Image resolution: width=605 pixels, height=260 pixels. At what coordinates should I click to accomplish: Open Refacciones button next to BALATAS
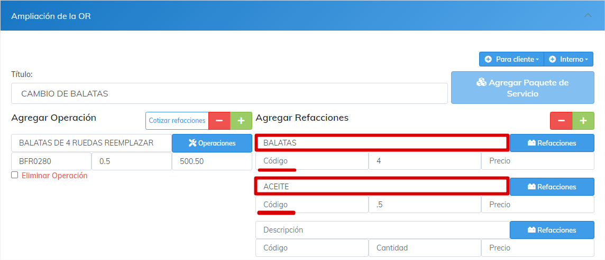[x=552, y=143]
